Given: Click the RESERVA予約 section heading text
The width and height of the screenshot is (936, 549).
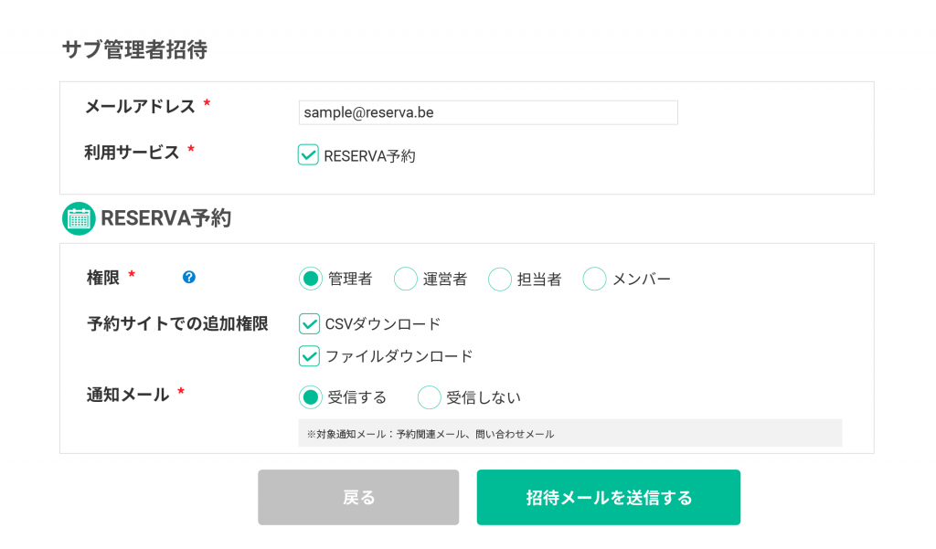Looking at the screenshot, I should coord(165,218).
